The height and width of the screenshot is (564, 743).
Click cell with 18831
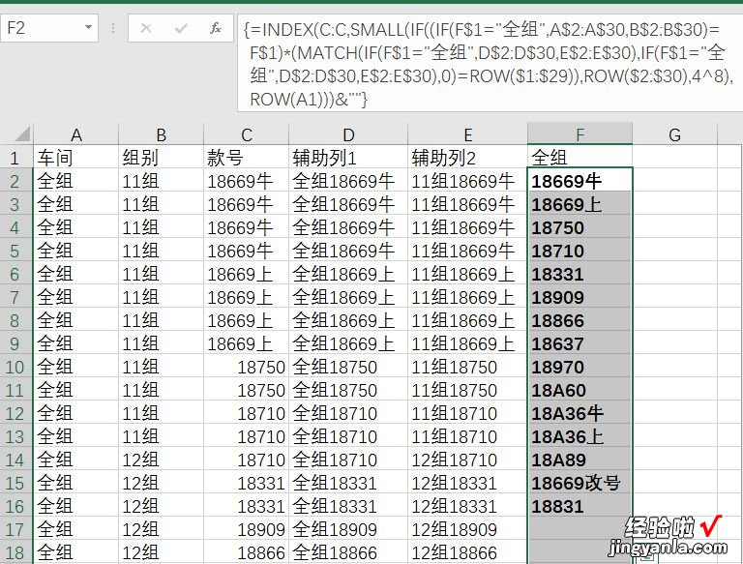coord(580,506)
